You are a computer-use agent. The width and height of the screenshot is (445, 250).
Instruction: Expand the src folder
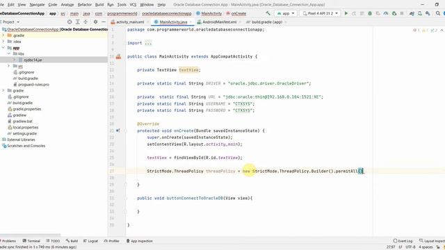click(9, 66)
